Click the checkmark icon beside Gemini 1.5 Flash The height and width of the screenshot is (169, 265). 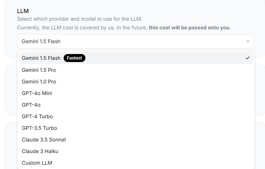(x=248, y=58)
